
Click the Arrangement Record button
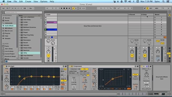click(x=67, y=8)
